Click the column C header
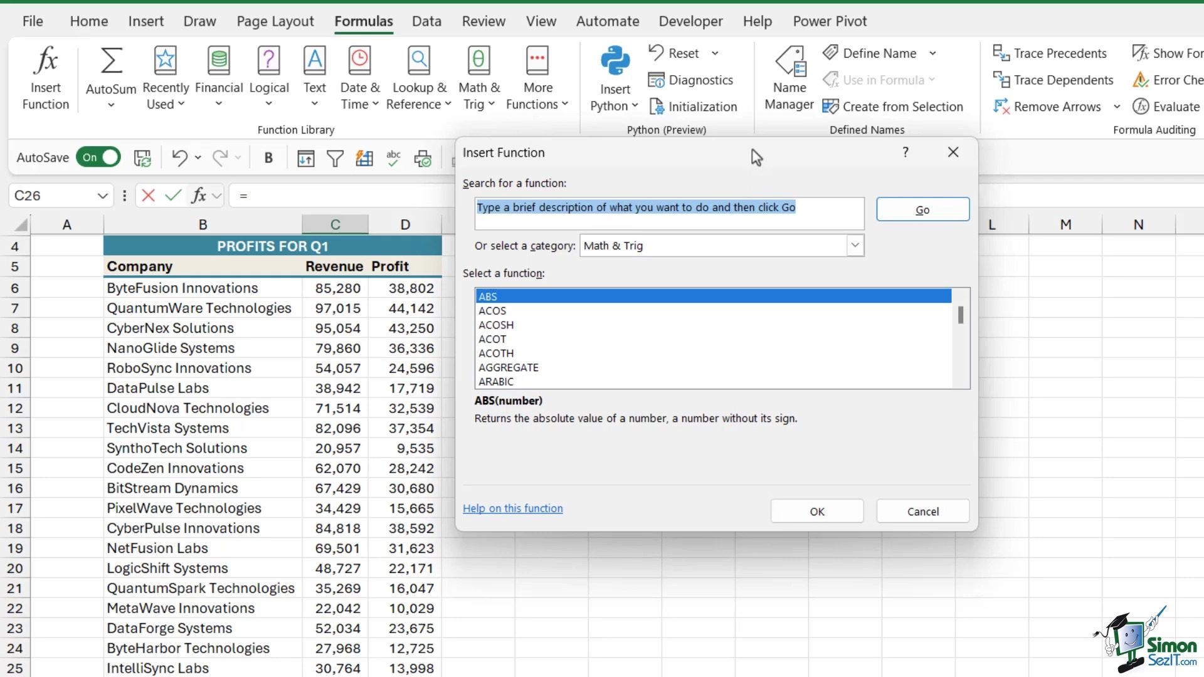 [335, 224]
